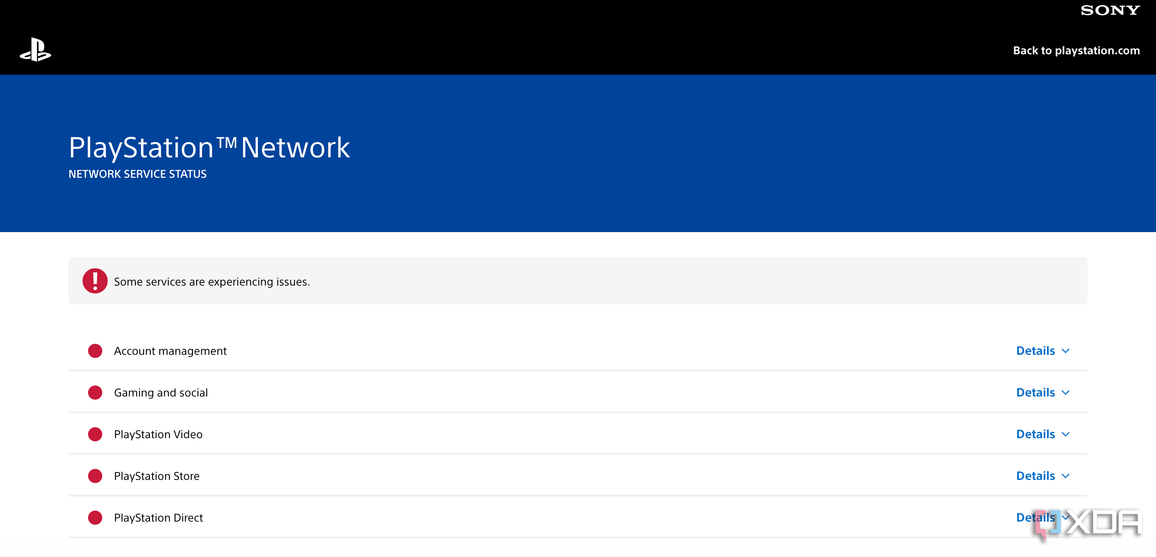Click the services experiencing issues message
Viewport: 1156px width, 557px height.
tap(212, 282)
